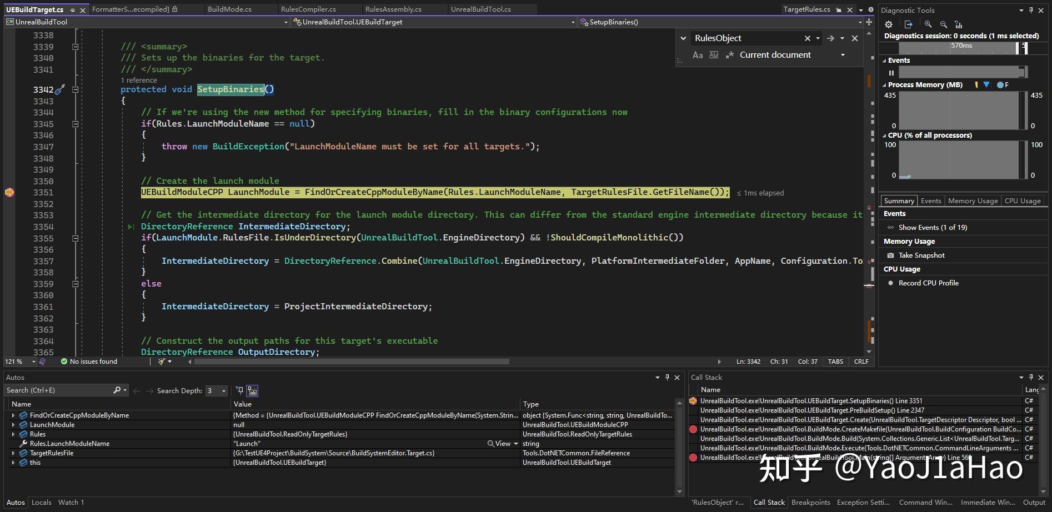Switch to the Locals tab
The height and width of the screenshot is (512, 1052).
point(42,502)
